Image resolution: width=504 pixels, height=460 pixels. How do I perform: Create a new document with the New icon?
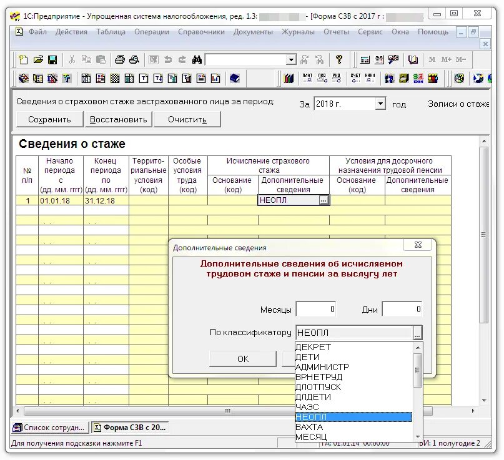[x=23, y=60]
